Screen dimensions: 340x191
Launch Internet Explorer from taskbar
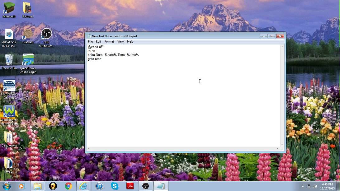point(83,186)
